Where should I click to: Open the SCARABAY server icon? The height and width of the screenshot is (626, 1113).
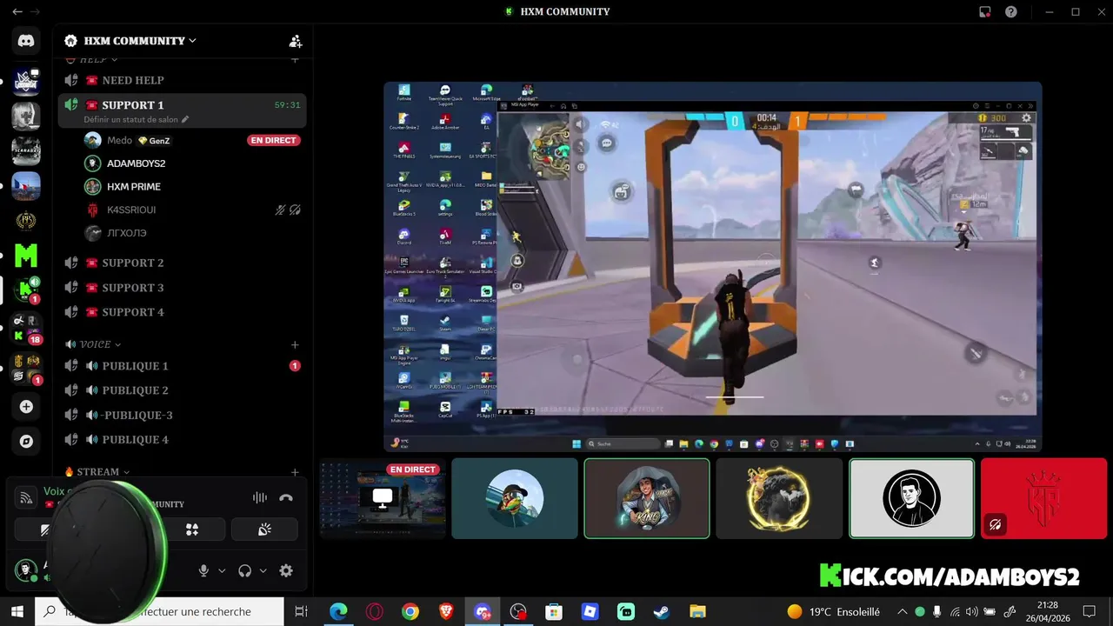pos(26,150)
